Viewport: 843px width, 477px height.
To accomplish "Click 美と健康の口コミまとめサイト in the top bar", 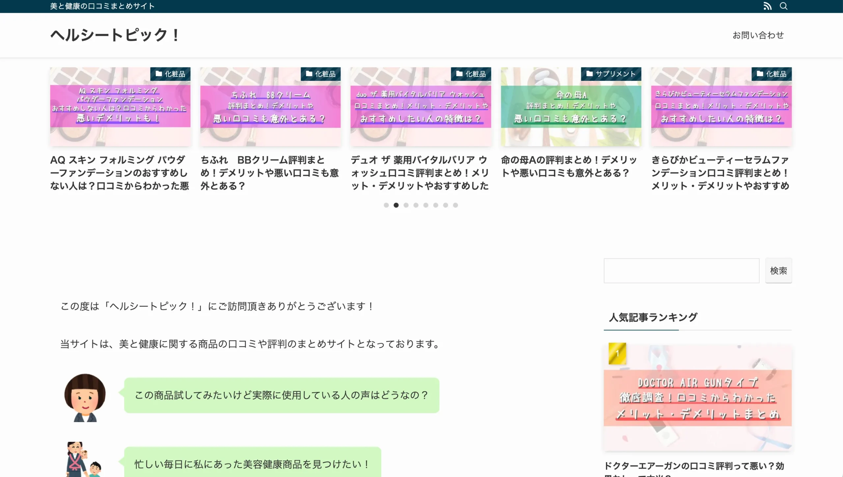I will coord(102,6).
